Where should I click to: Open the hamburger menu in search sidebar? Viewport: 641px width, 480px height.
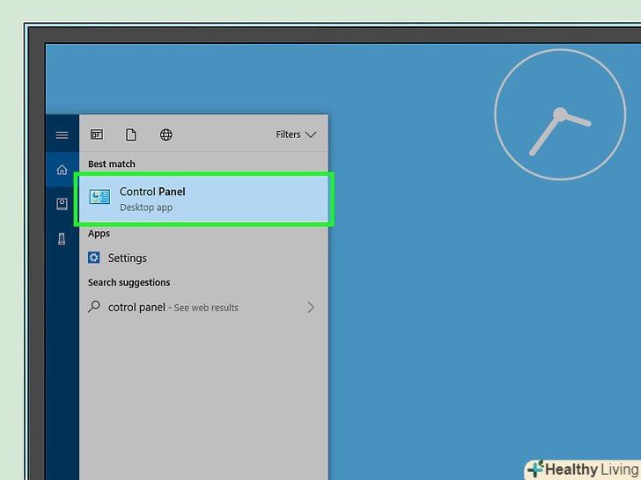(x=63, y=135)
